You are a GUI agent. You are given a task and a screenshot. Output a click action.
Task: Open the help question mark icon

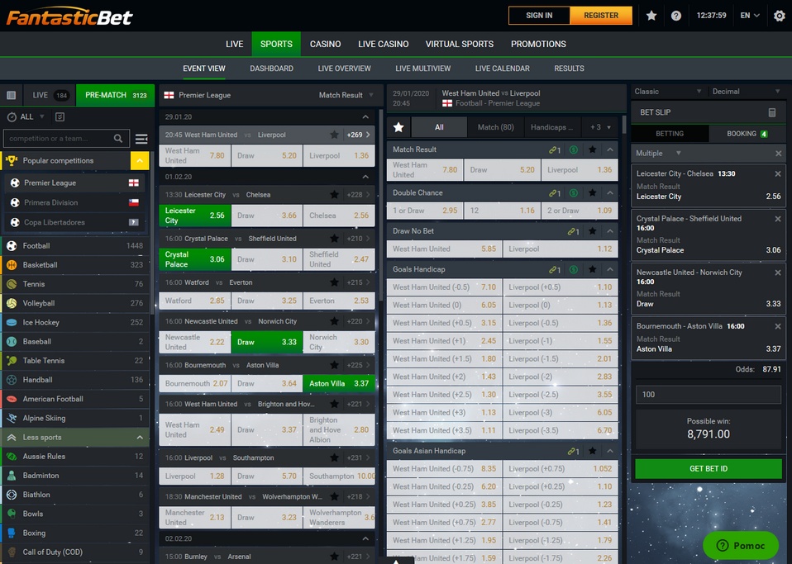click(x=675, y=16)
